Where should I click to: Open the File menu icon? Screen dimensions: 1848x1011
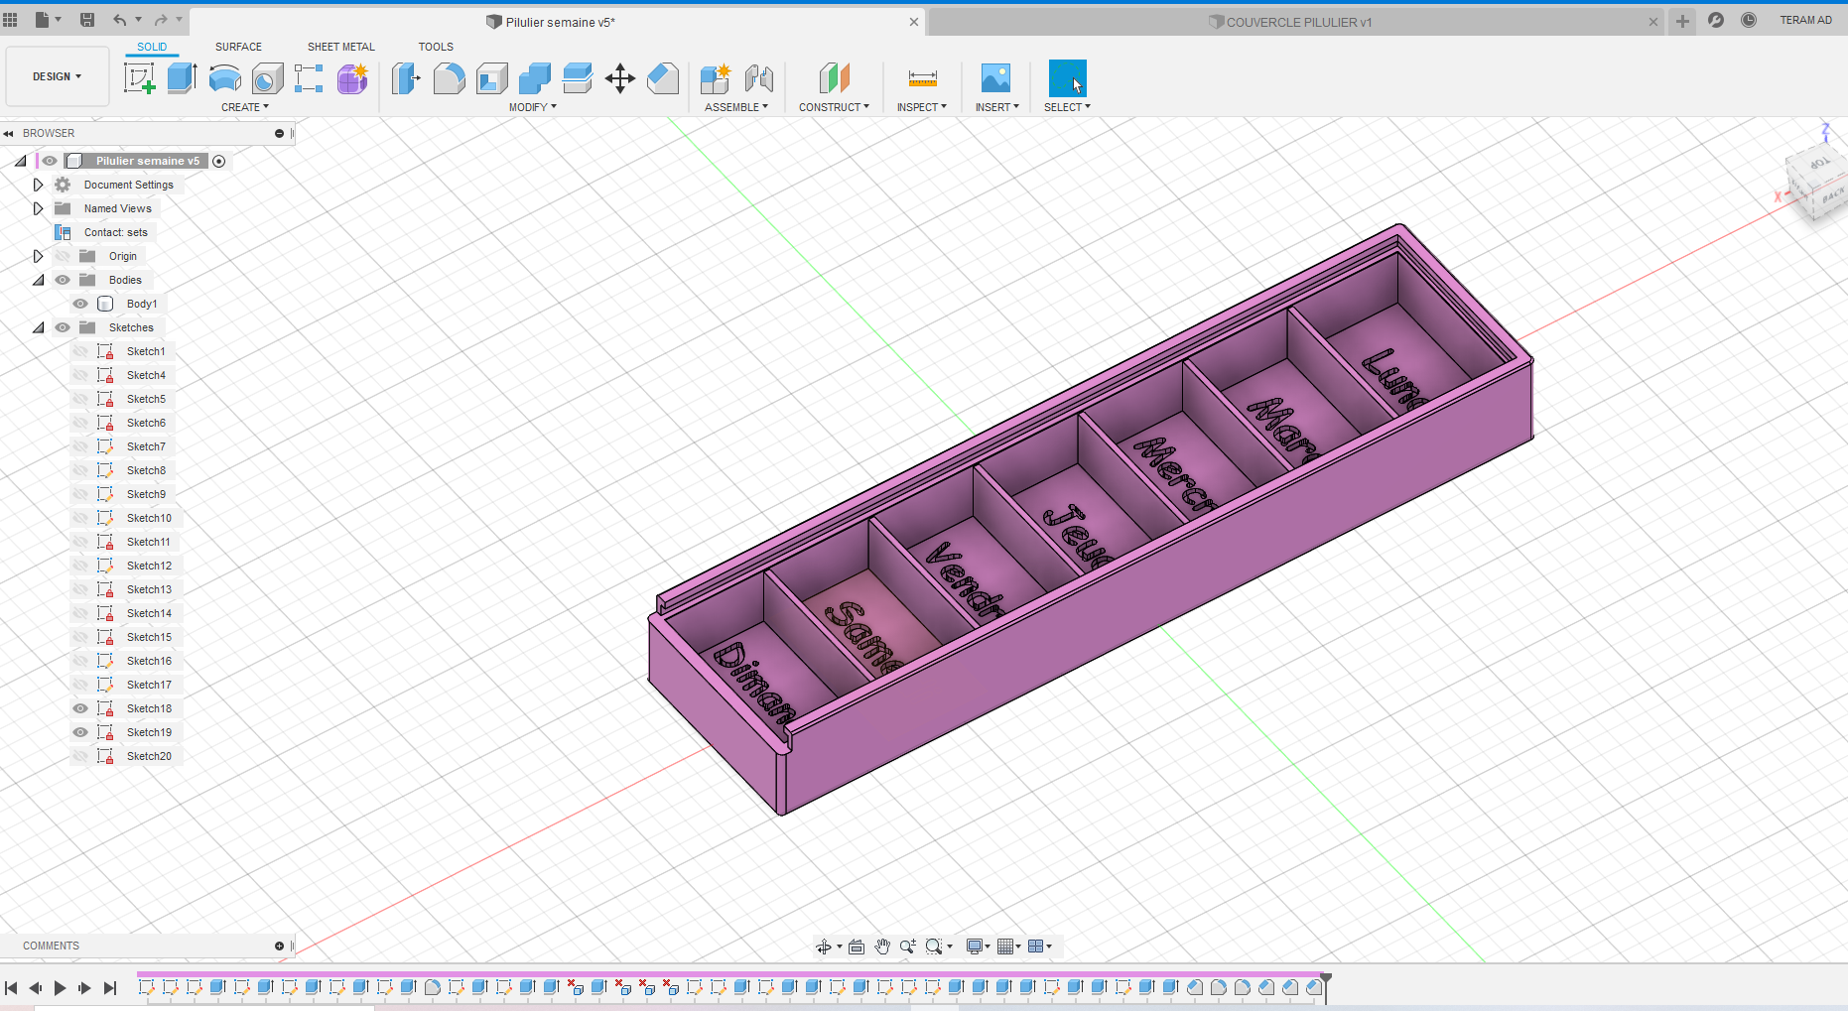point(48,20)
